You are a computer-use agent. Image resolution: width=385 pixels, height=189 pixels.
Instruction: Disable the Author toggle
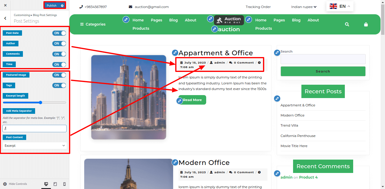59,44
